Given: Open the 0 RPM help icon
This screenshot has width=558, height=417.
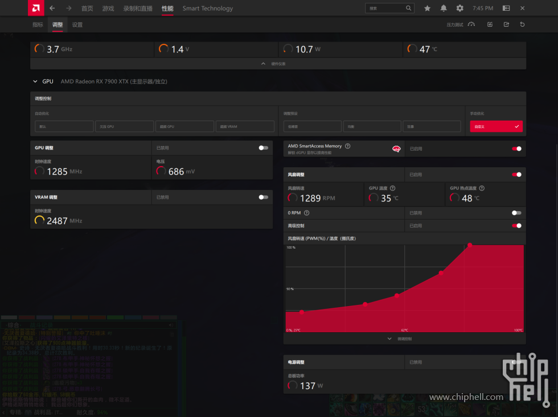Looking at the screenshot, I should [x=307, y=213].
